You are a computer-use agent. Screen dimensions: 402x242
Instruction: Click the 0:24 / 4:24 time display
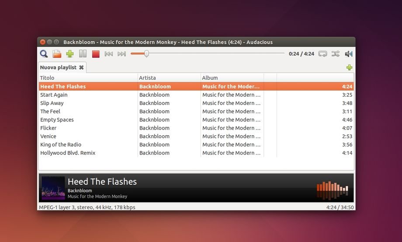tap(301, 54)
